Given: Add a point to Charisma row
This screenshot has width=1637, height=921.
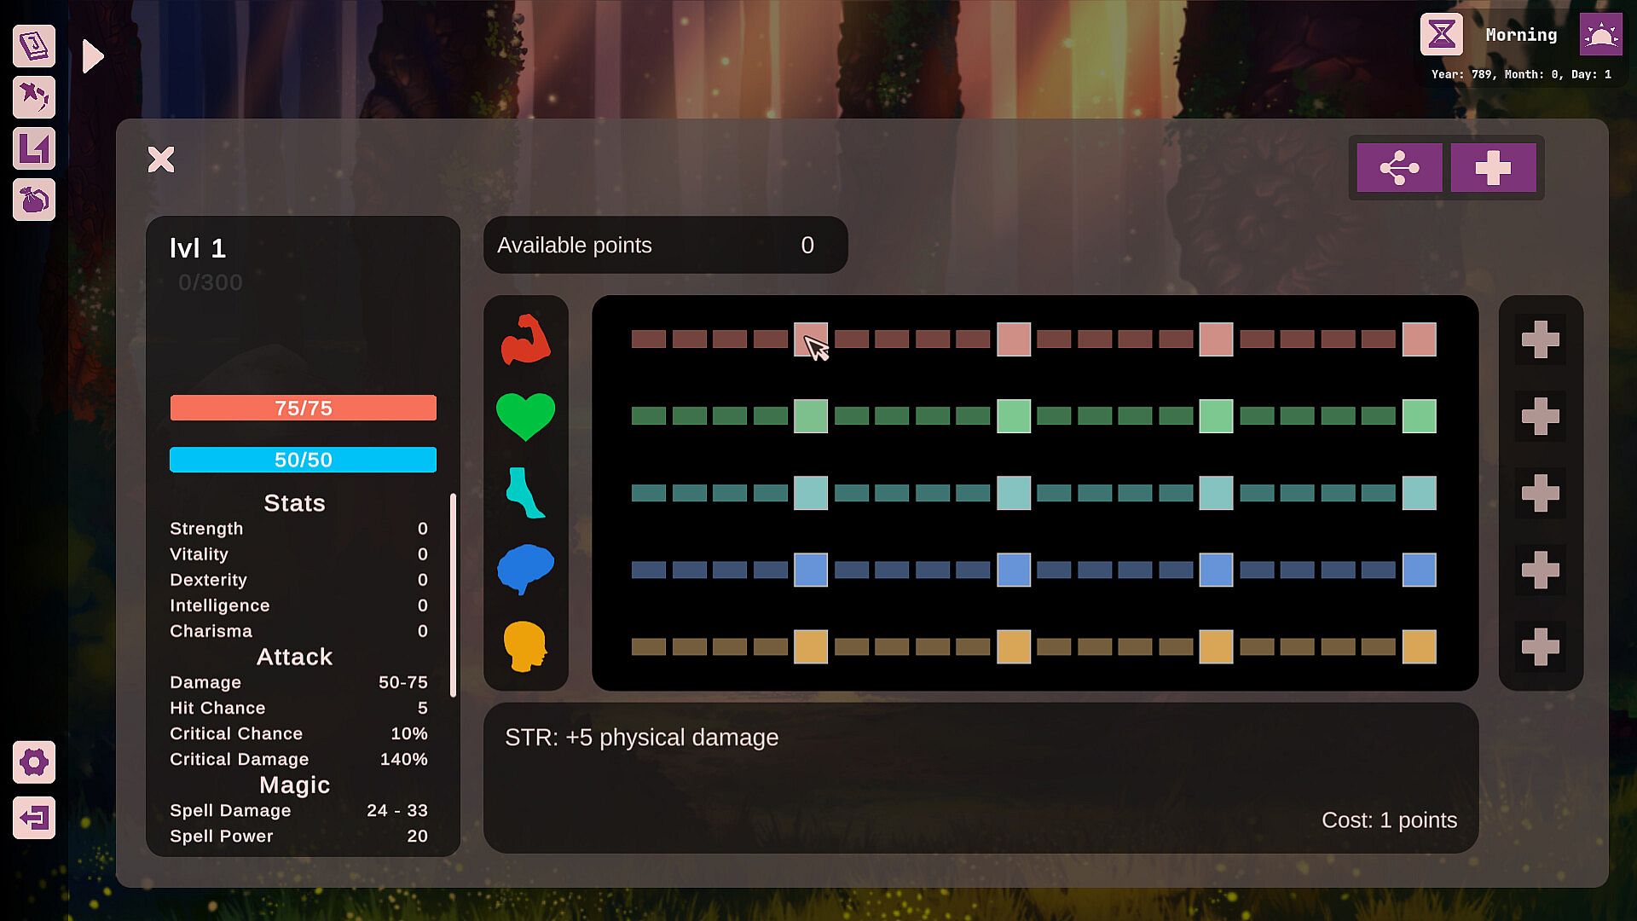Looking at the screenshot, I should click(x=1540, y=646).
